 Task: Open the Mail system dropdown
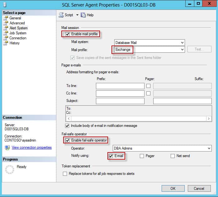[x=149, y=43]
